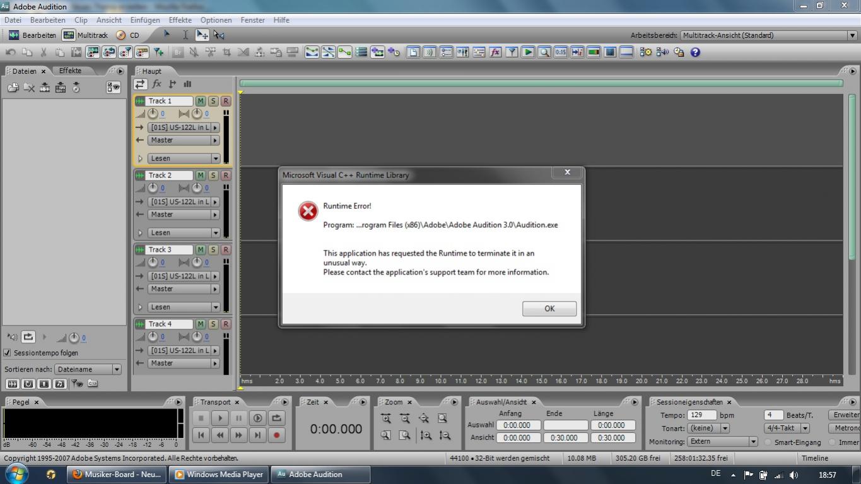Click fast forward in Transport panel

(238, 435)
